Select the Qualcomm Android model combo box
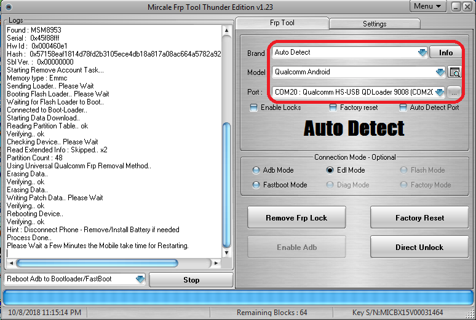Screen dimensions: 476x320 tap(359, 72)
